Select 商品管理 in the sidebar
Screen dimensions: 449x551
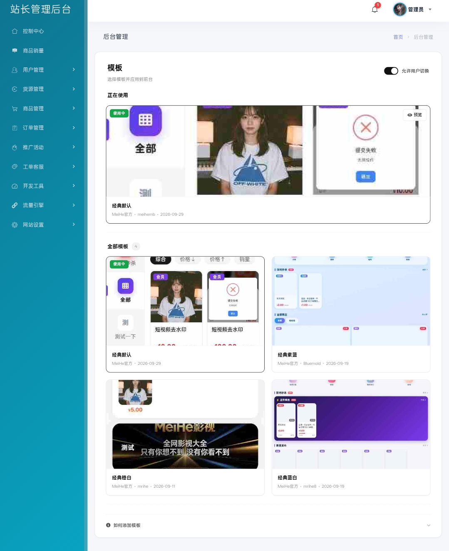pos(42,109)
